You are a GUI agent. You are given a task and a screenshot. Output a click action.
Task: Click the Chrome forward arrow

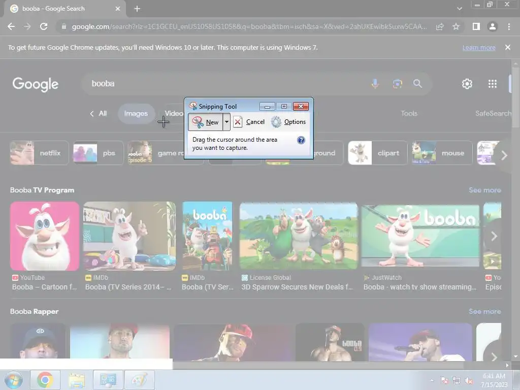point(27,26)
